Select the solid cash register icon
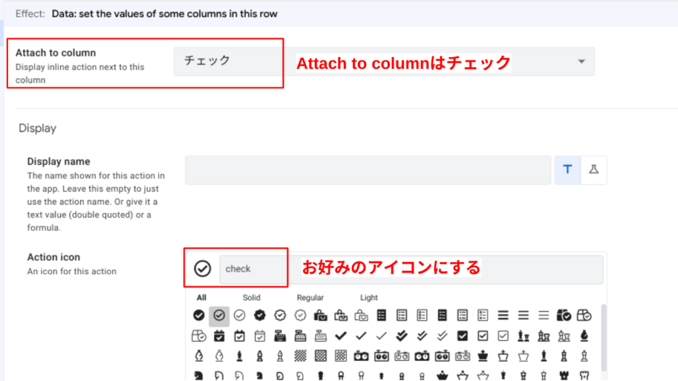 [x=280, y=335]
